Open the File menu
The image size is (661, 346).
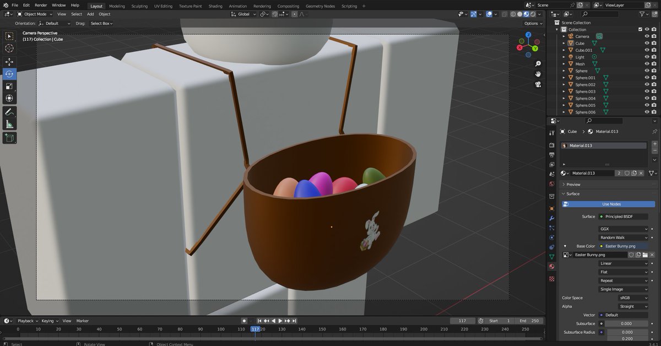pos(15,5)
